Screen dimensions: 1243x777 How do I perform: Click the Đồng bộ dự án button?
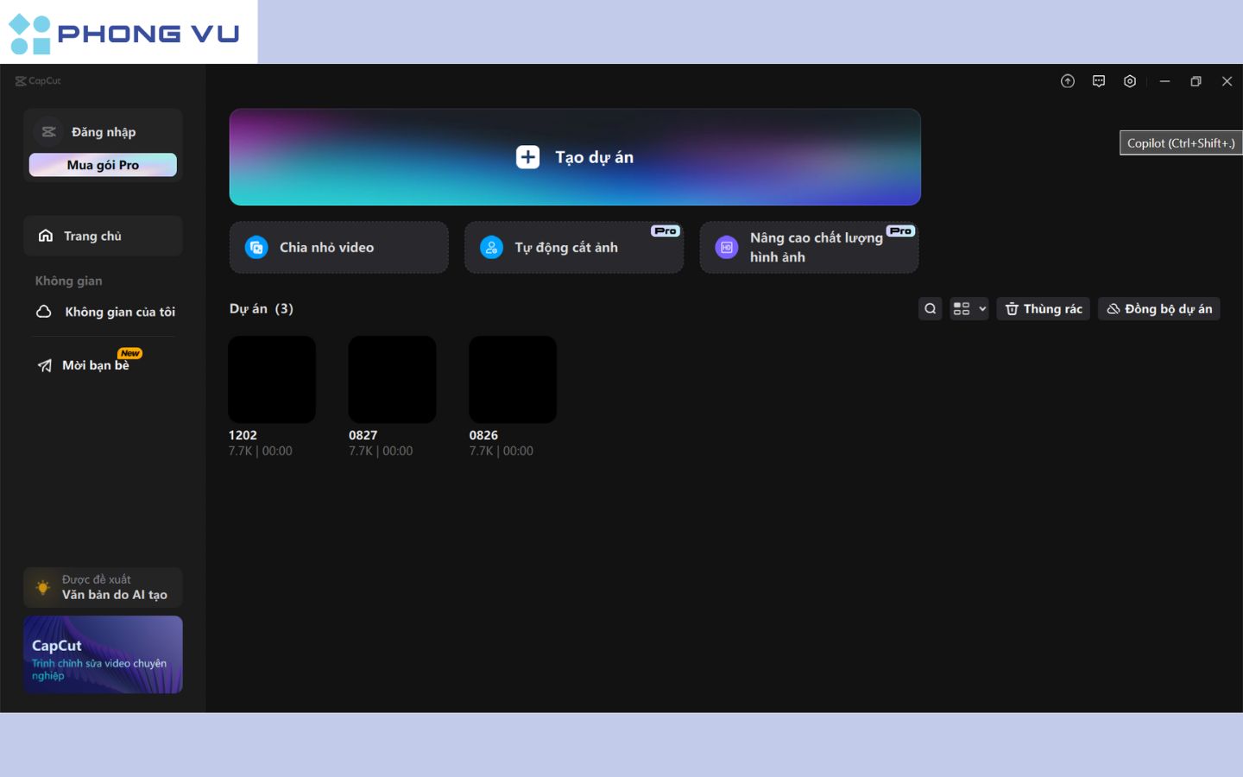pos(1159,309)
